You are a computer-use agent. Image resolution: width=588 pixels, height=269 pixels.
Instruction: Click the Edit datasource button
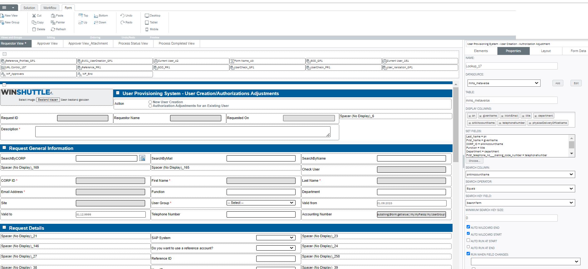point(576,83)
